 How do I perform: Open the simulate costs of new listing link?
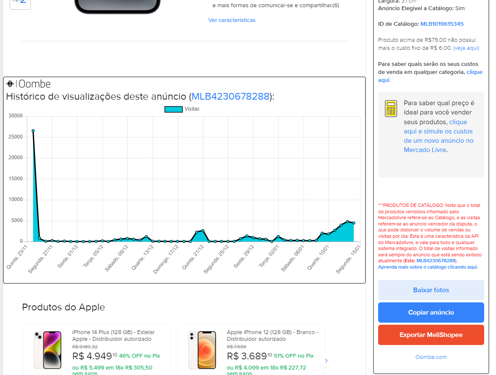[x=439, y=136]
